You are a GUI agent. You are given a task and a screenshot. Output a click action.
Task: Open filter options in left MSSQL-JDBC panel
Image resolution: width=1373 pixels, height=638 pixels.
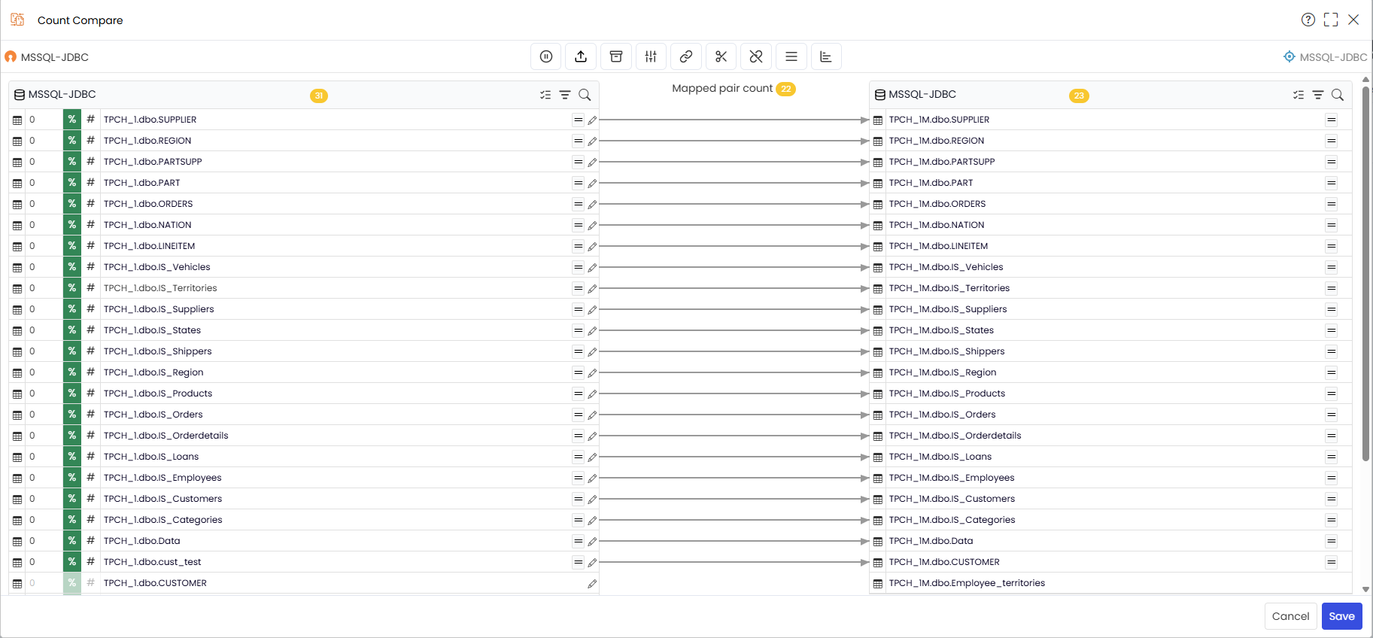[565, 95]
